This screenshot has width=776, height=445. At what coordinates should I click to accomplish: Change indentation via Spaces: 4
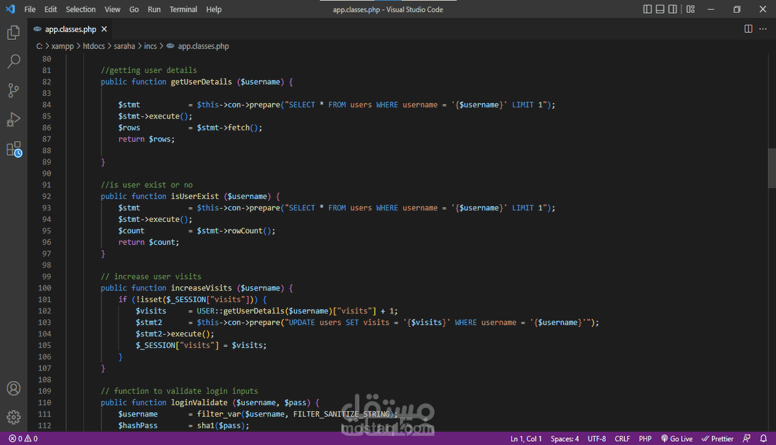pyautogui.click(x=565, y=439)
